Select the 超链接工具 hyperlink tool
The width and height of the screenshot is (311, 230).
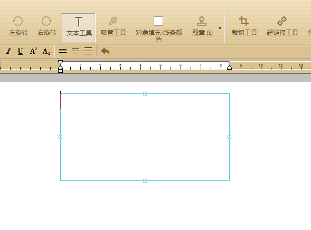click(x=282, y=26)
